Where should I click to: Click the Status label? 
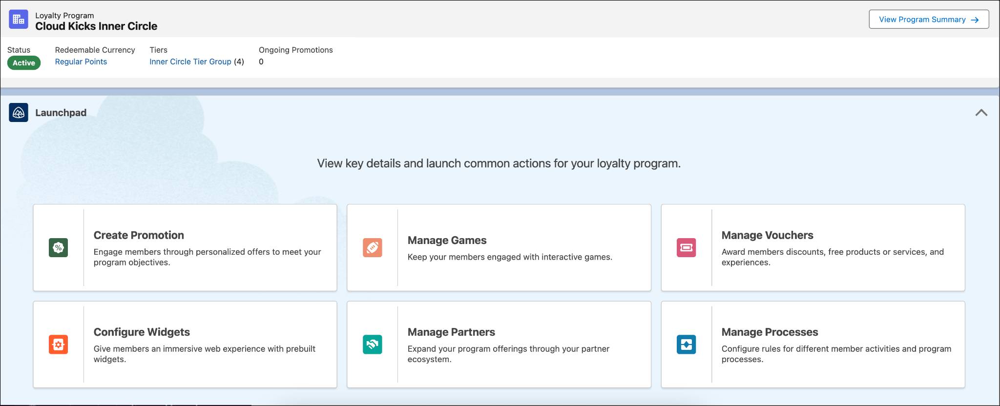click(19, 50)
